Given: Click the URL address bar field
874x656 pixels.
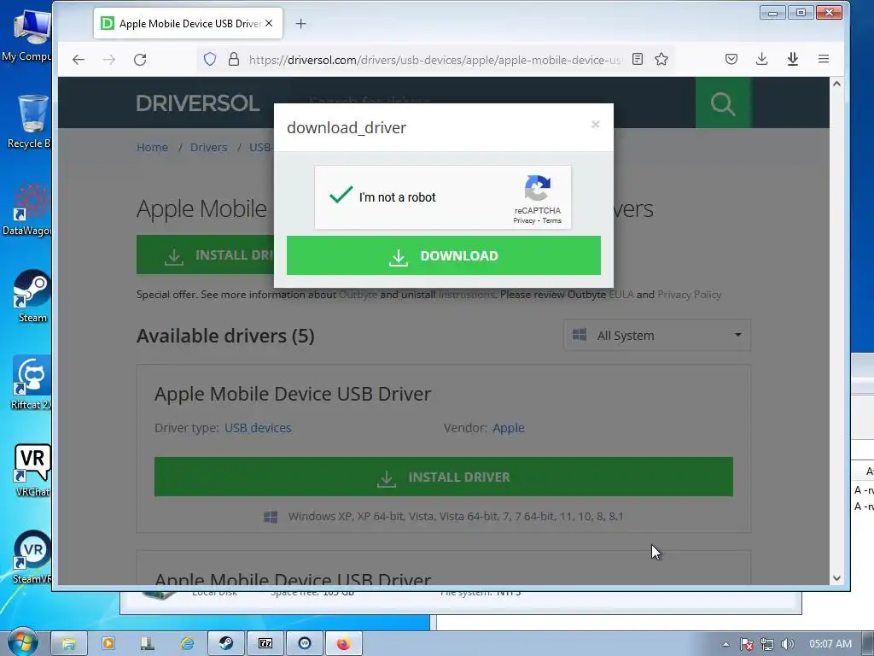Looking at the screenshot, I should coord(434,60).
